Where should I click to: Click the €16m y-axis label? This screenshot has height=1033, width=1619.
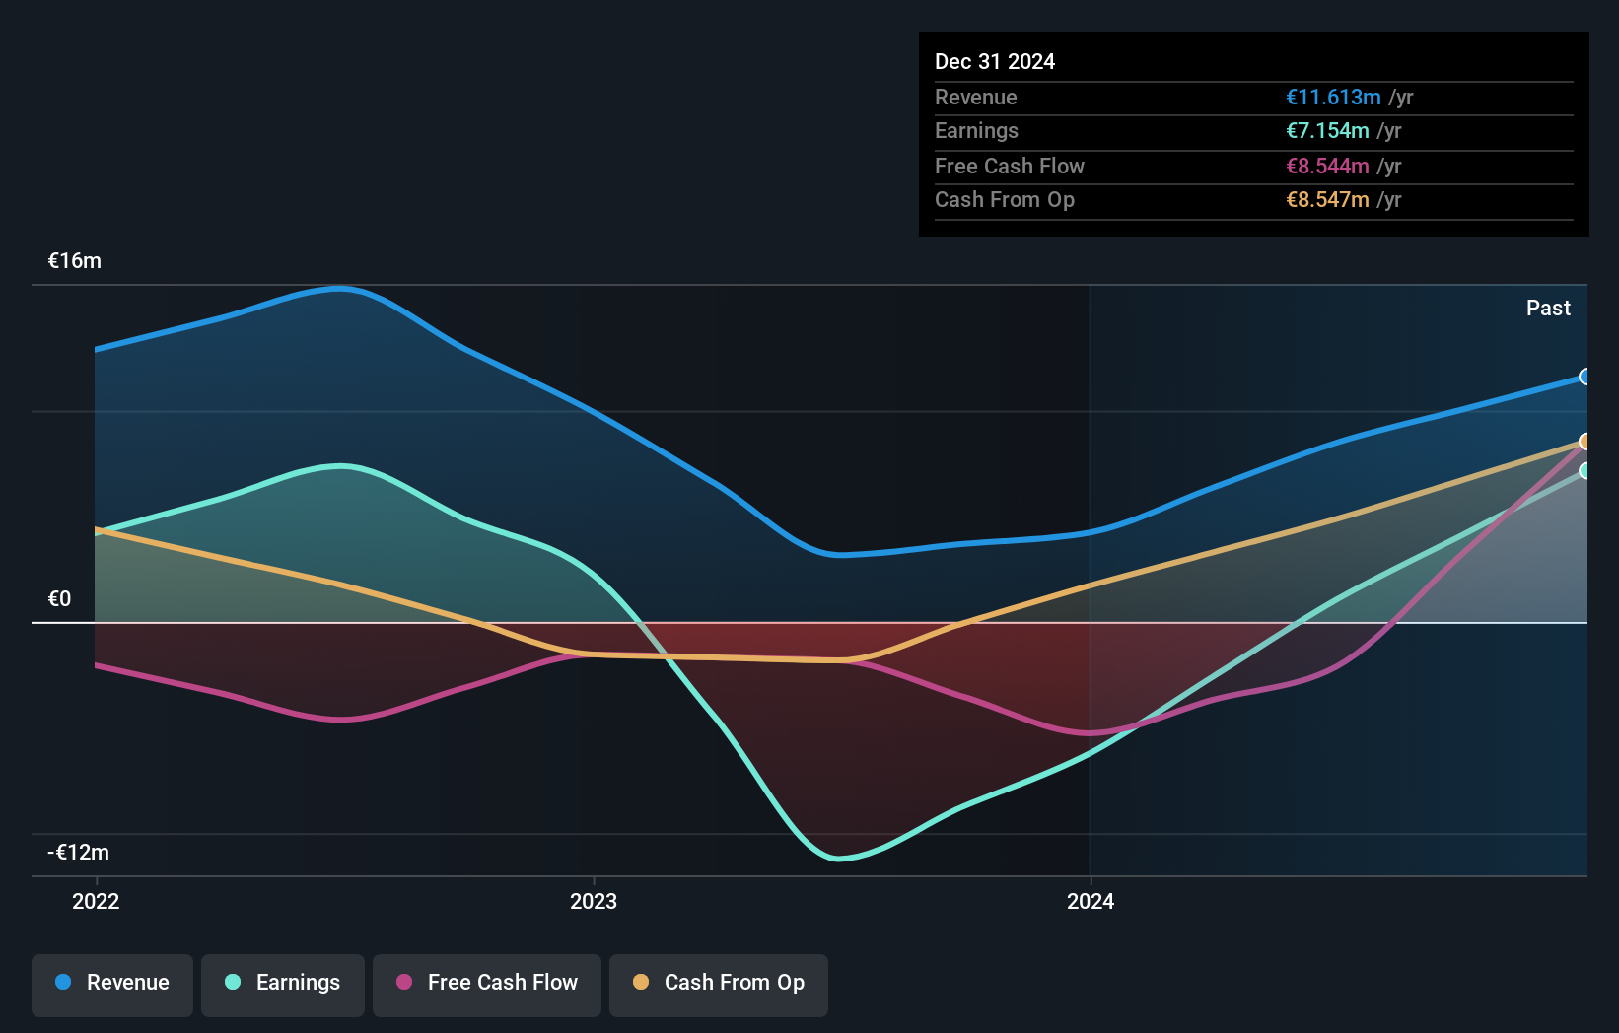click(x=75, y=261)
